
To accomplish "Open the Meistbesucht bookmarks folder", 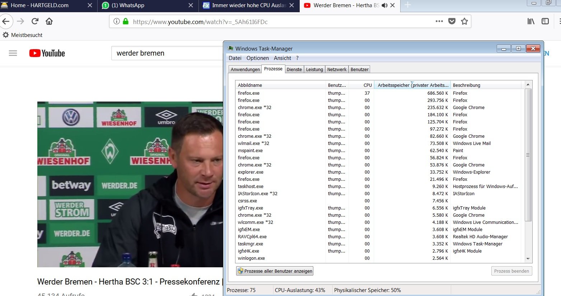I will click(23, 35).
